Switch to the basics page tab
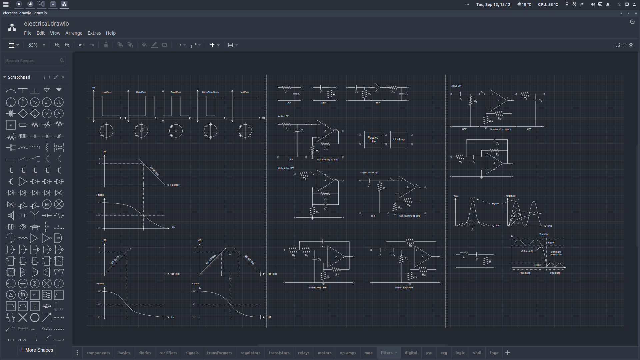This screenshot has width=640, height=360. [124, 353]
